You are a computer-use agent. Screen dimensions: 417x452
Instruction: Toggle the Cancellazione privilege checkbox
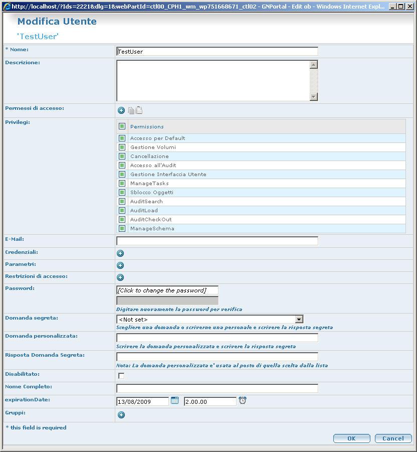[x=122, y=156]
